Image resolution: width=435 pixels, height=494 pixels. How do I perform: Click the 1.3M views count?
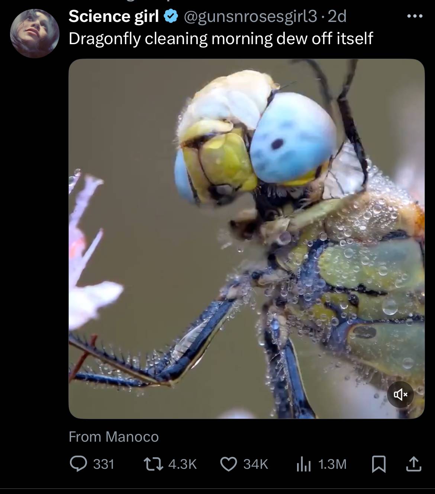(332, 464)
